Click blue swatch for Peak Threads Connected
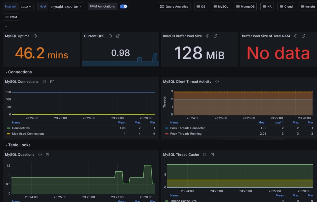Viewport: 317px width, 202px height. (167, 128)
